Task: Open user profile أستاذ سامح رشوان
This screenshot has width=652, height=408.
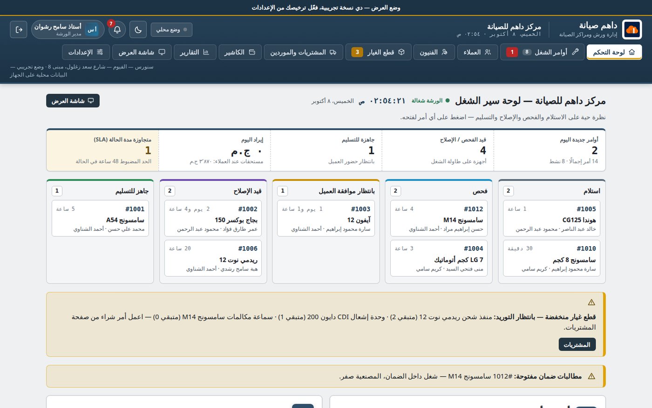Action: point(68,29)
